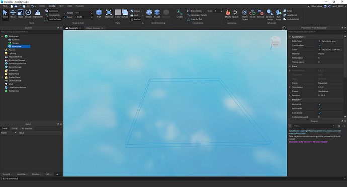Expand the Position property

click(x=290, y=95)
